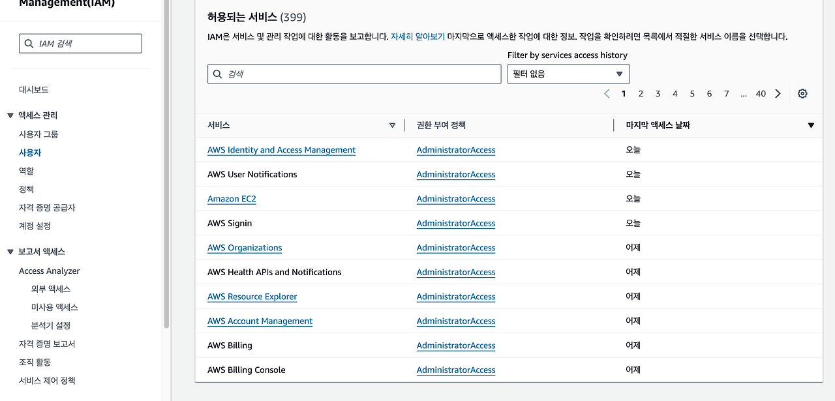Screen dimensions: 835x401
Task: Click the AWS Health APIs and Notifications name
Action: point(274,272)
